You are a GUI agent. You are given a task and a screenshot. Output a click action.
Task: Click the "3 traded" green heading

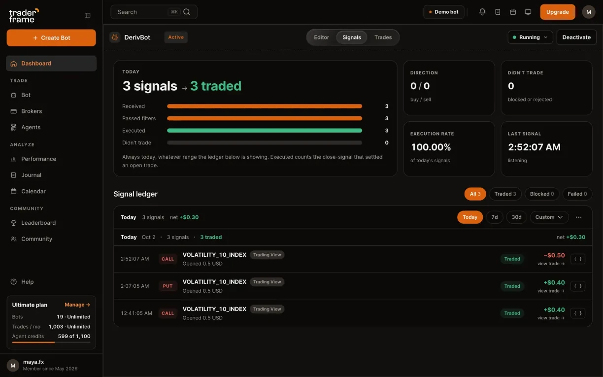pyautogui.click(x=216, y=86)
